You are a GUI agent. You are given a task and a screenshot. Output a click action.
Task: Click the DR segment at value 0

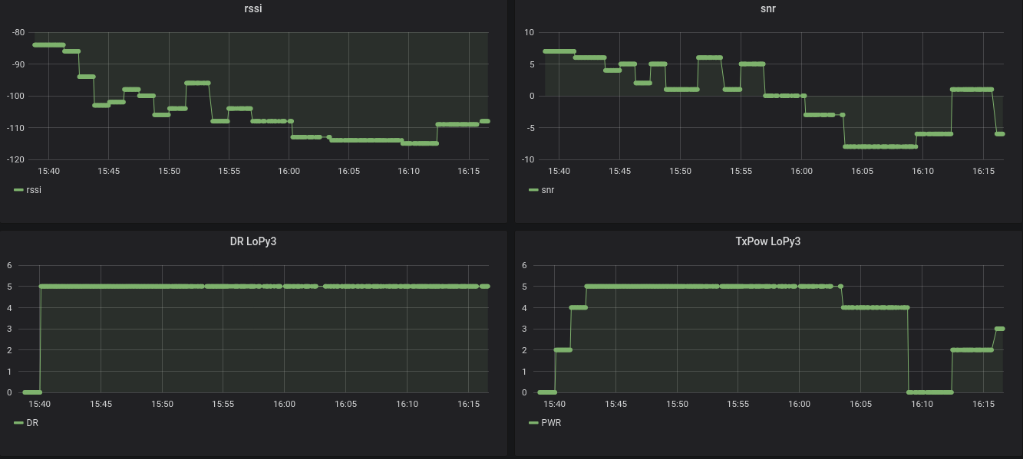pos(31,392)
